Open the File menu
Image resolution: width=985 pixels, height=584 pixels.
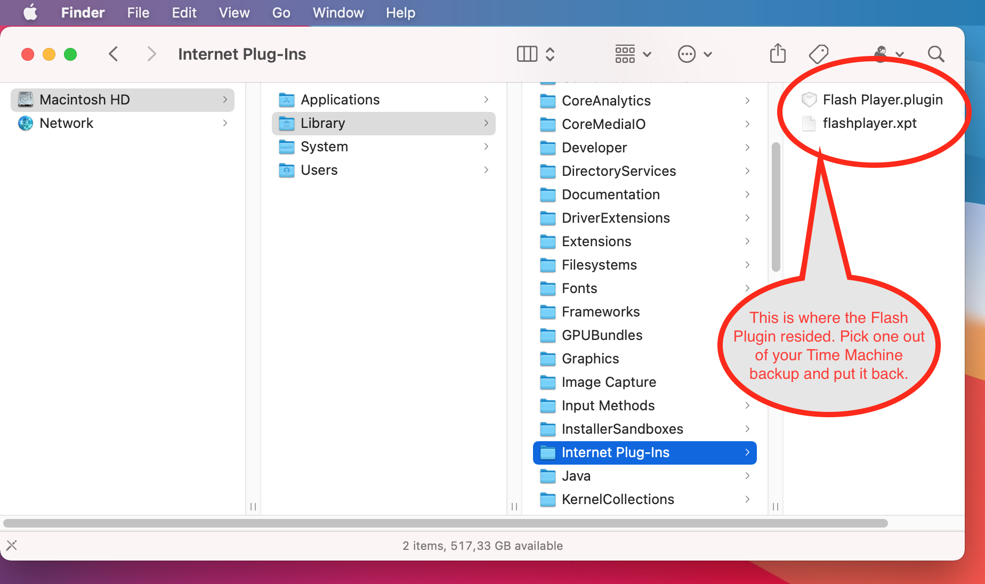pyautogui.click(x=138, y=12)
